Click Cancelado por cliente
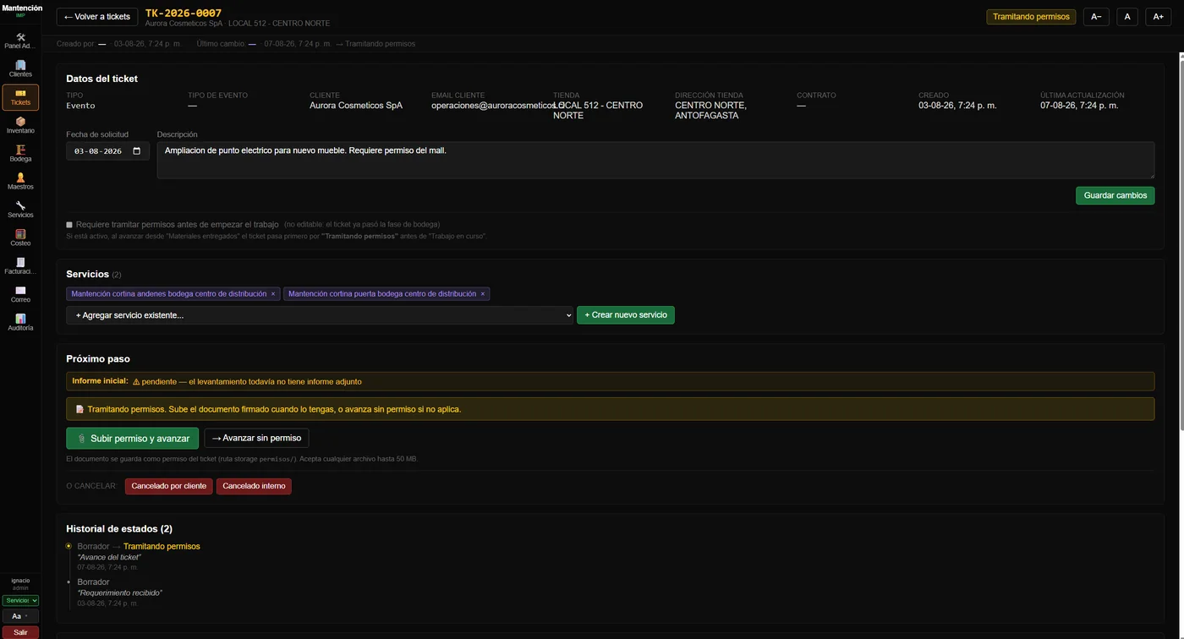Viewport: 1184px width, 639px height. (169, 486)
